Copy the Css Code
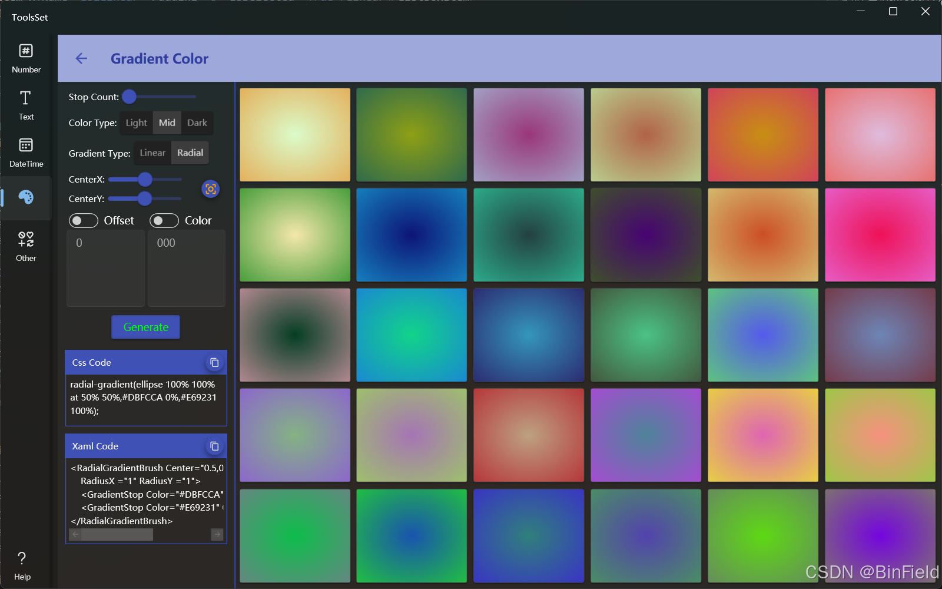942x589 pixels. pos(214,363)
